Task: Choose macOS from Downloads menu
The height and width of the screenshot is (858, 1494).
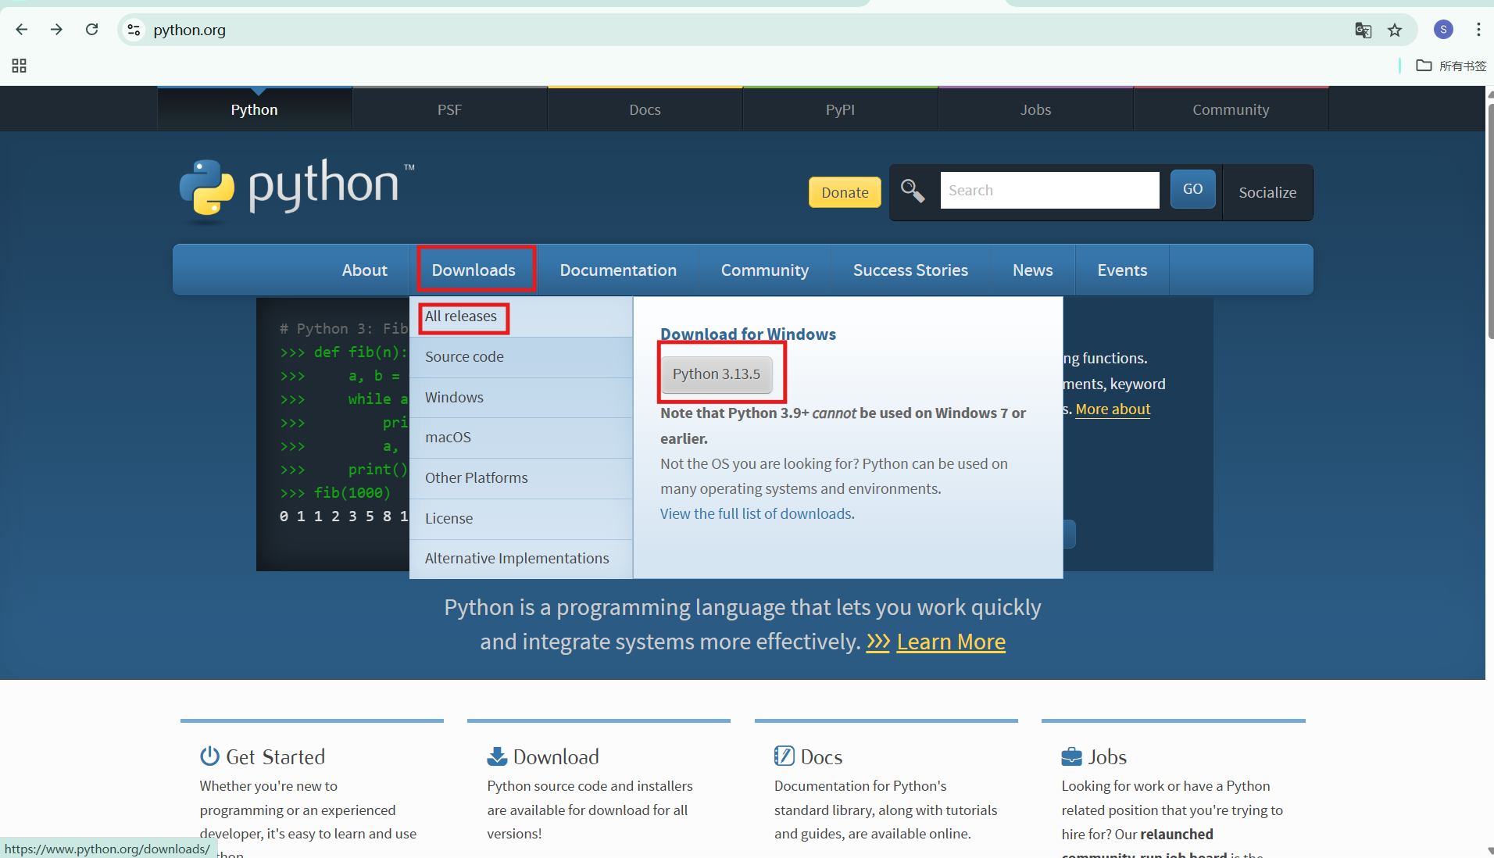Action: 521,438
